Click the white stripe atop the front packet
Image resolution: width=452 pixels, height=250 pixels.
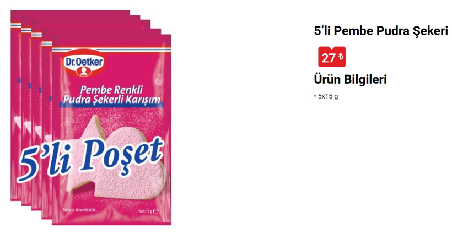click(111, 48)
